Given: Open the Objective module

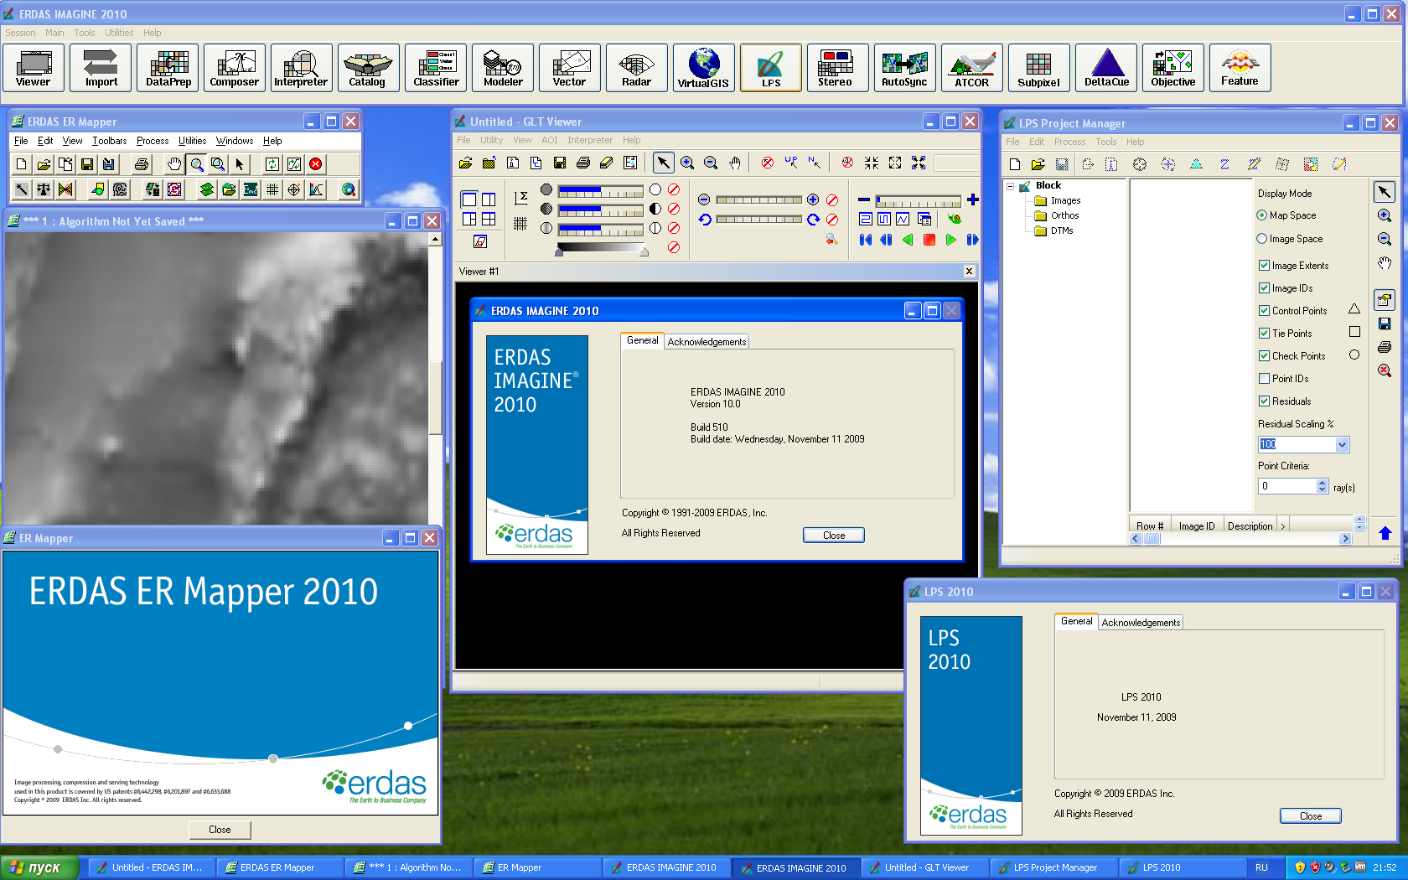Looking at the screenshot, I should click(1173, 67).
